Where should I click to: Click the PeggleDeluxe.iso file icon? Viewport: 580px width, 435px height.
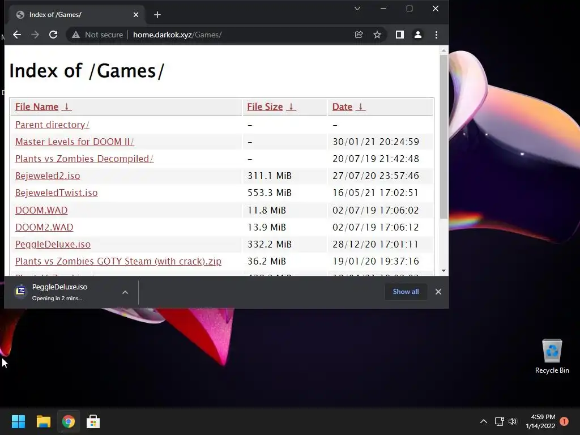pos(21,292)
